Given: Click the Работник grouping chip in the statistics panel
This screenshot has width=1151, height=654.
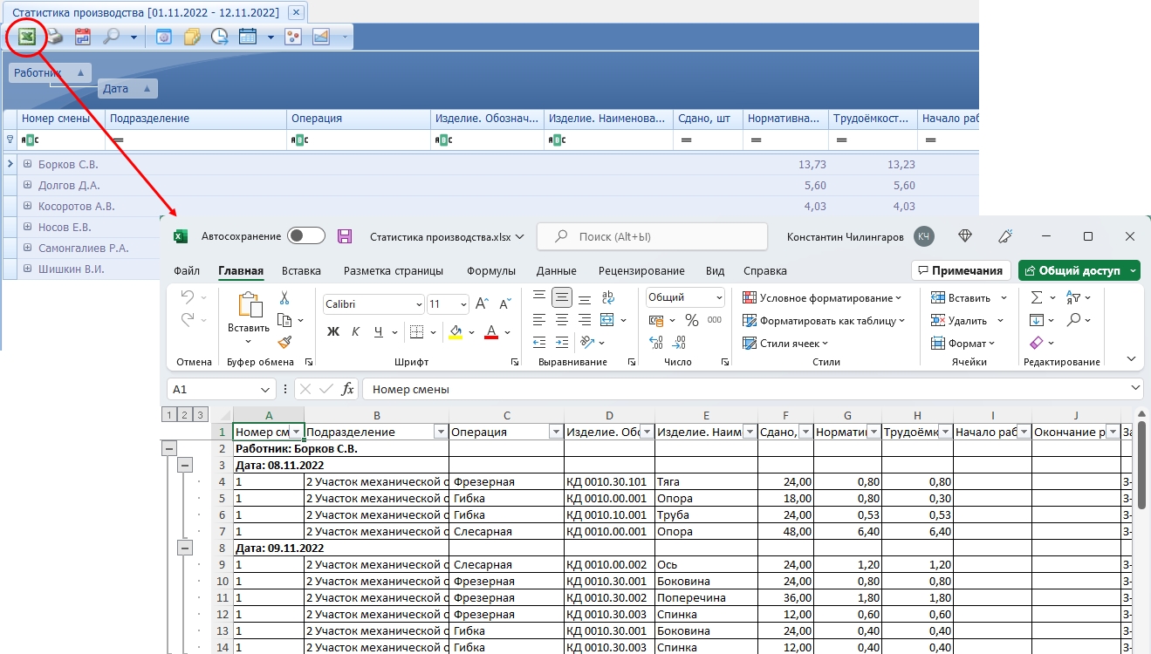Looking at the screenshot, I should (50, 73).
